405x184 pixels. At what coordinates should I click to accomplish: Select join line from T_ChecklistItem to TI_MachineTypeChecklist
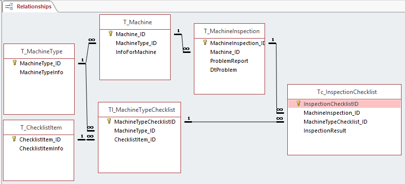coord(87,139)
